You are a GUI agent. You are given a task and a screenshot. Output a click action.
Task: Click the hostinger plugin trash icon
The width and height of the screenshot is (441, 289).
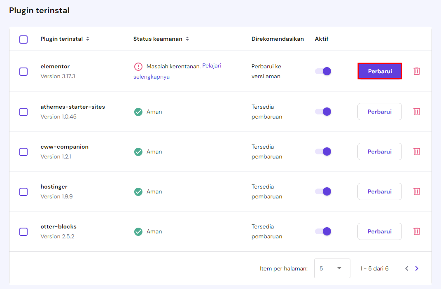417,191
